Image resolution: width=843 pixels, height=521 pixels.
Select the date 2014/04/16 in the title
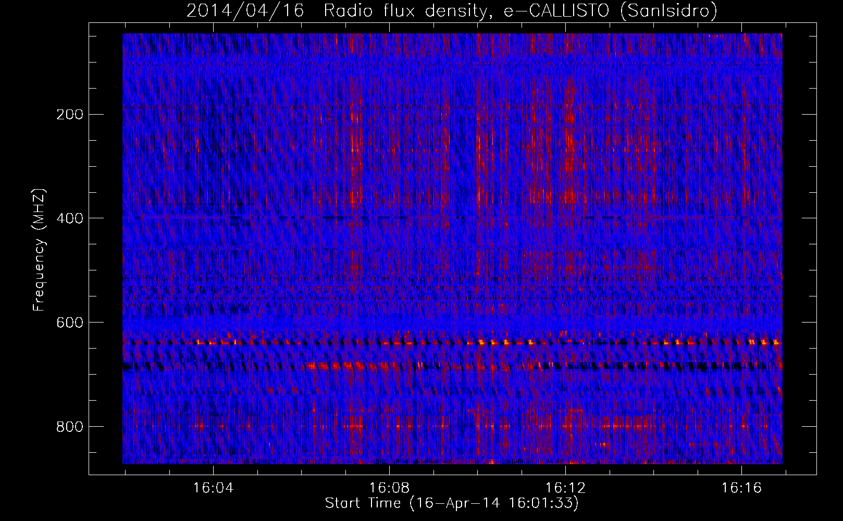pos(245,10)
